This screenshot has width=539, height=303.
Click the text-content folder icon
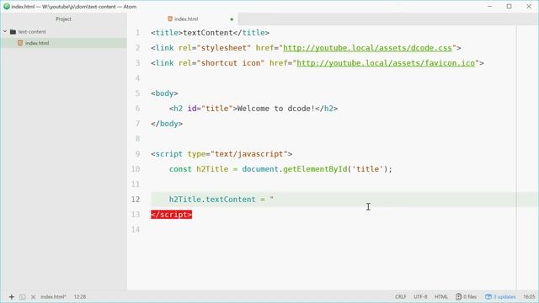(13, 32)
